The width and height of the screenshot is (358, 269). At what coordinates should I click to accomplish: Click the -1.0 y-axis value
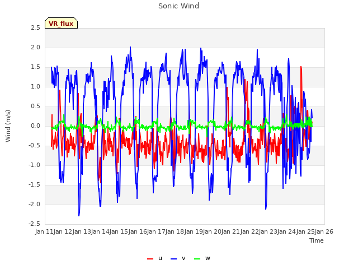(35, 165)
